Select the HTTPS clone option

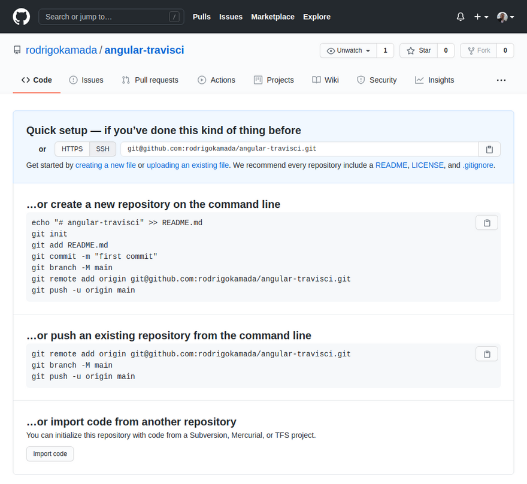72,149
